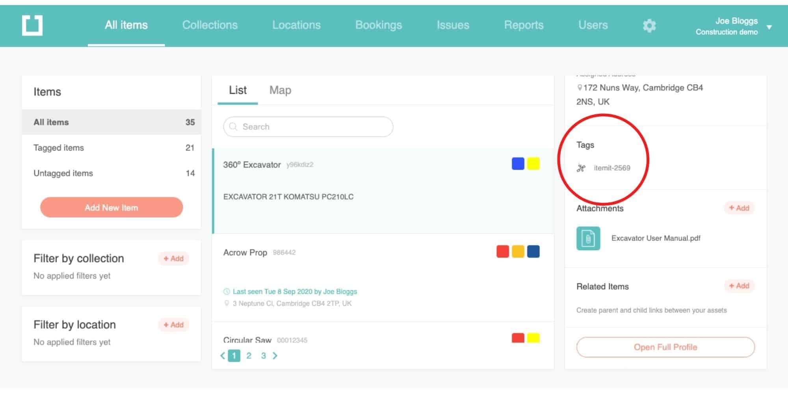Viewport: 788px width, 394px height.
Task: Click Open Full Profile button
Action: click(665, 347)
